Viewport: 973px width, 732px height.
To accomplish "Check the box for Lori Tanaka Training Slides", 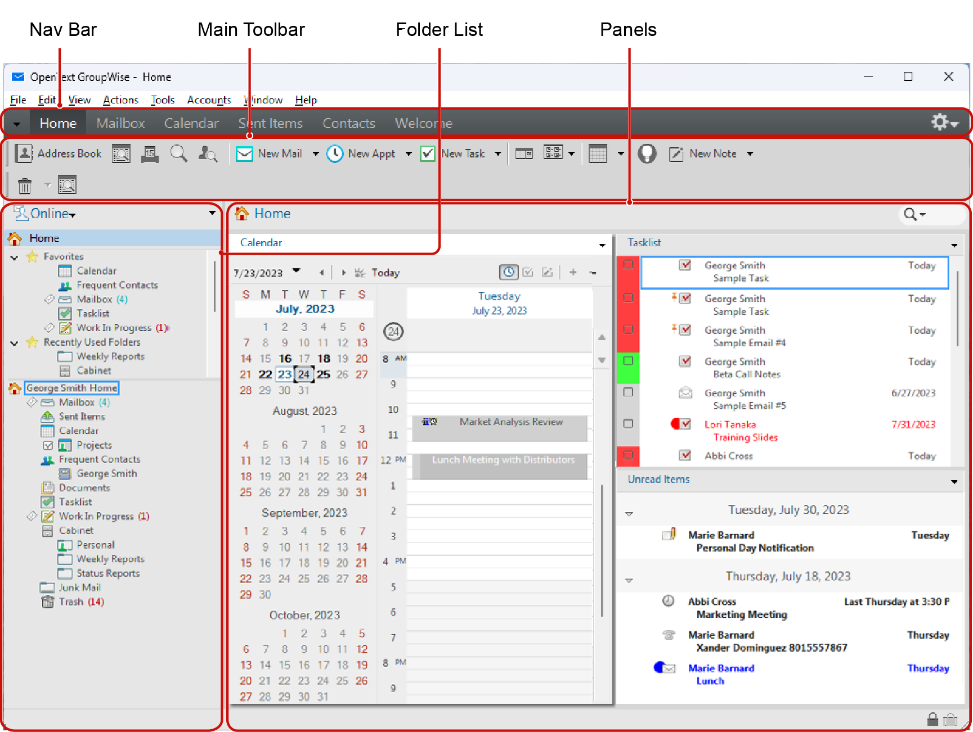I will [x=629, y=423].
